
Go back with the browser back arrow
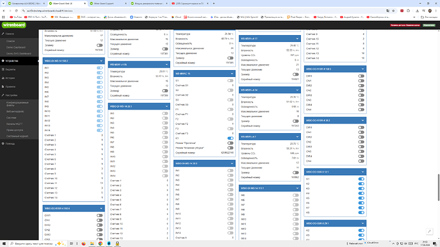pos(4,11)
